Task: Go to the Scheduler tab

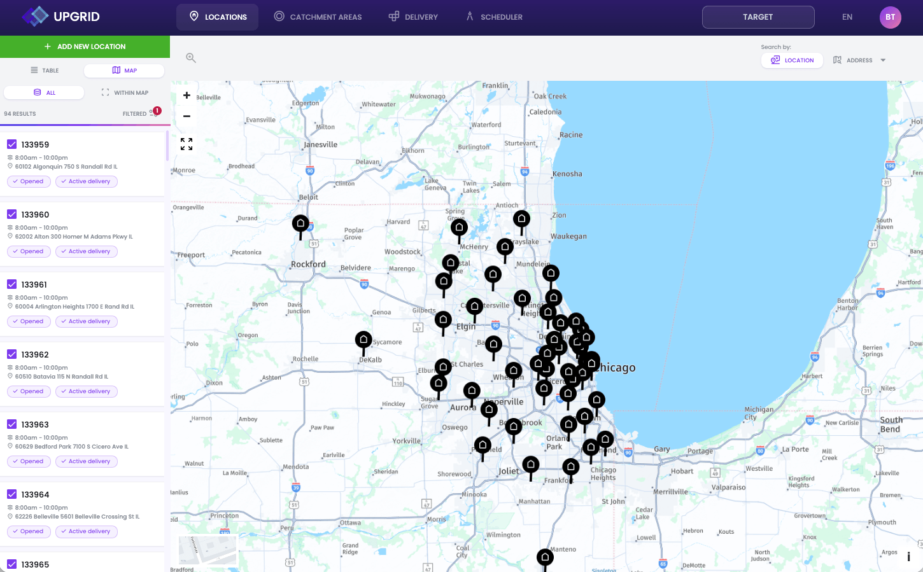Action: pyautogui.click(x=494, y=17)
